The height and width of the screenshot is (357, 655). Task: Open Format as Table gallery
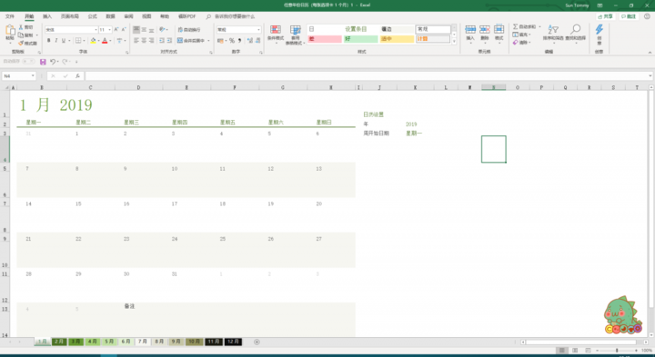click(x=296, y=35)
